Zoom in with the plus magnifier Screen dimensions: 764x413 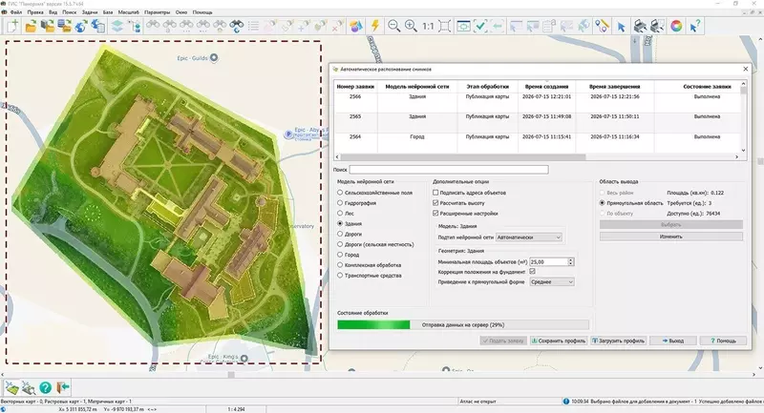pos(411,26)
